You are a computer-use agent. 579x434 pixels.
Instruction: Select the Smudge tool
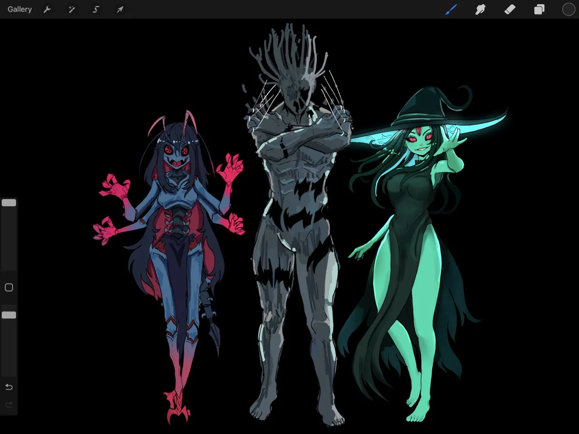[480, 9]
